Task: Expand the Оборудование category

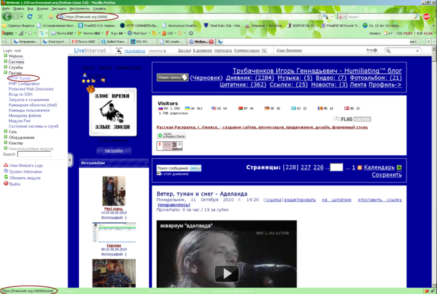Action: (5, 137)
